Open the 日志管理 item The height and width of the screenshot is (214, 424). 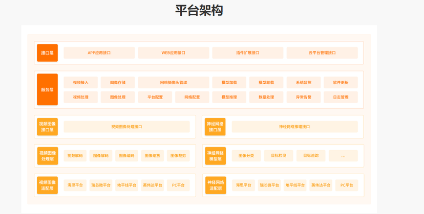point(341,97)
